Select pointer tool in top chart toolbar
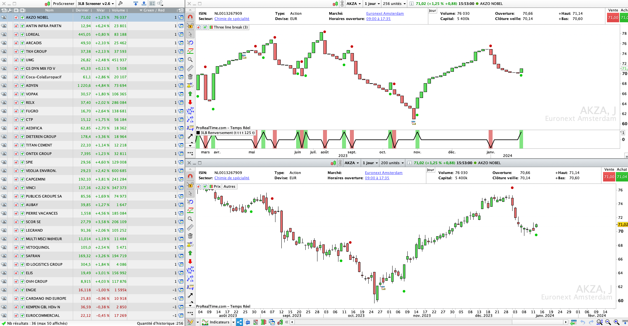The height and width of the screenshot is (326, 628). pos(190,34)
